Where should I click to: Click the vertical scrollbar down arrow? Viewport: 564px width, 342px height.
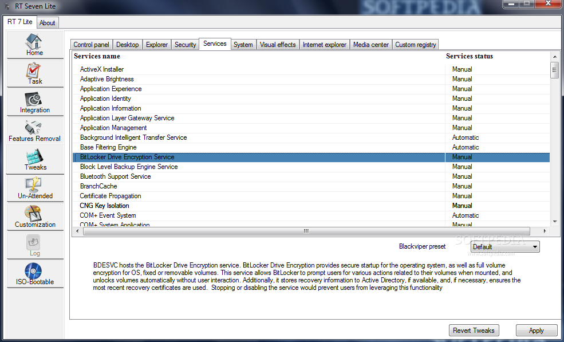555,222
